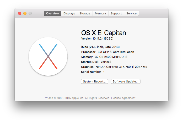Screen dimensions: 183x122
Task: Click the Software Update button
Action: pyautogui.click(x=126, y=81)
